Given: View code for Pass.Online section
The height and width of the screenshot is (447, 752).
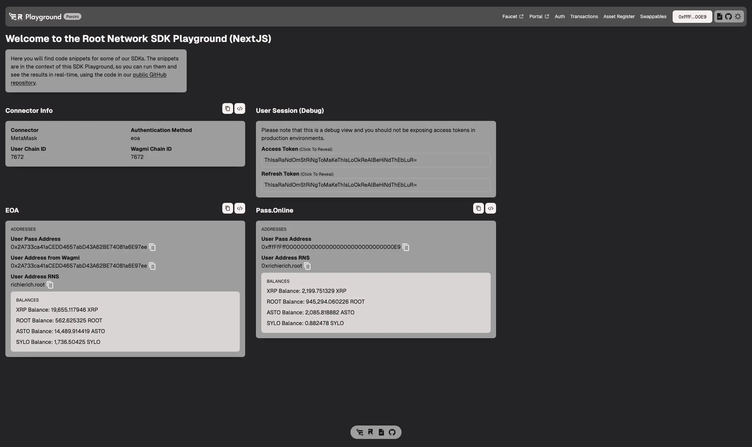Looking at the screenshot, I should (x=491, y=208).
